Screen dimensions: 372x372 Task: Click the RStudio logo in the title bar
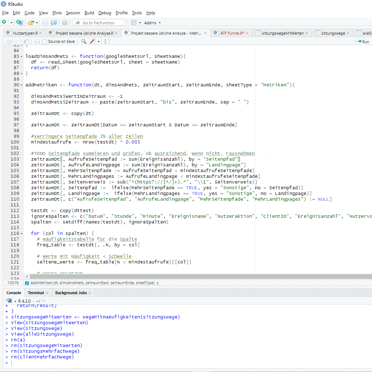(4, 4)
